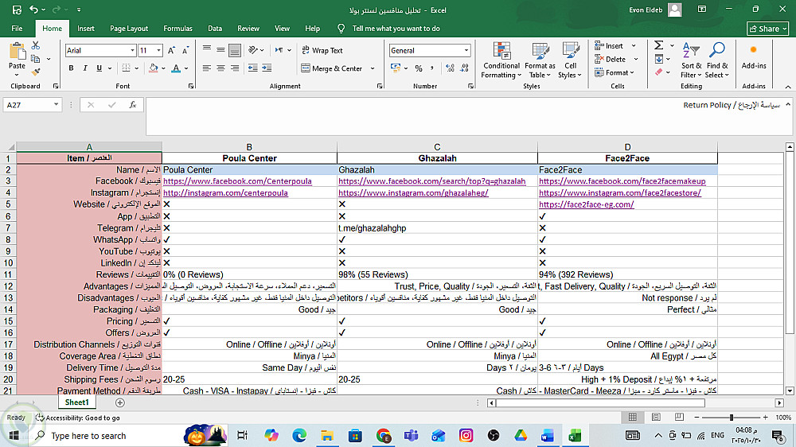Click the Save icon in title bar
This screenshot has width=796, height=447.
(x=17, y=10)
